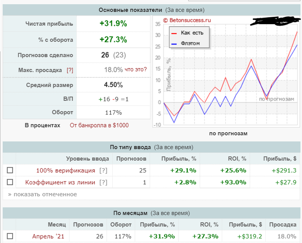Click the red Как есть legend swatch
This screenshot has height=243, width=302.
(x=174, y=33)
